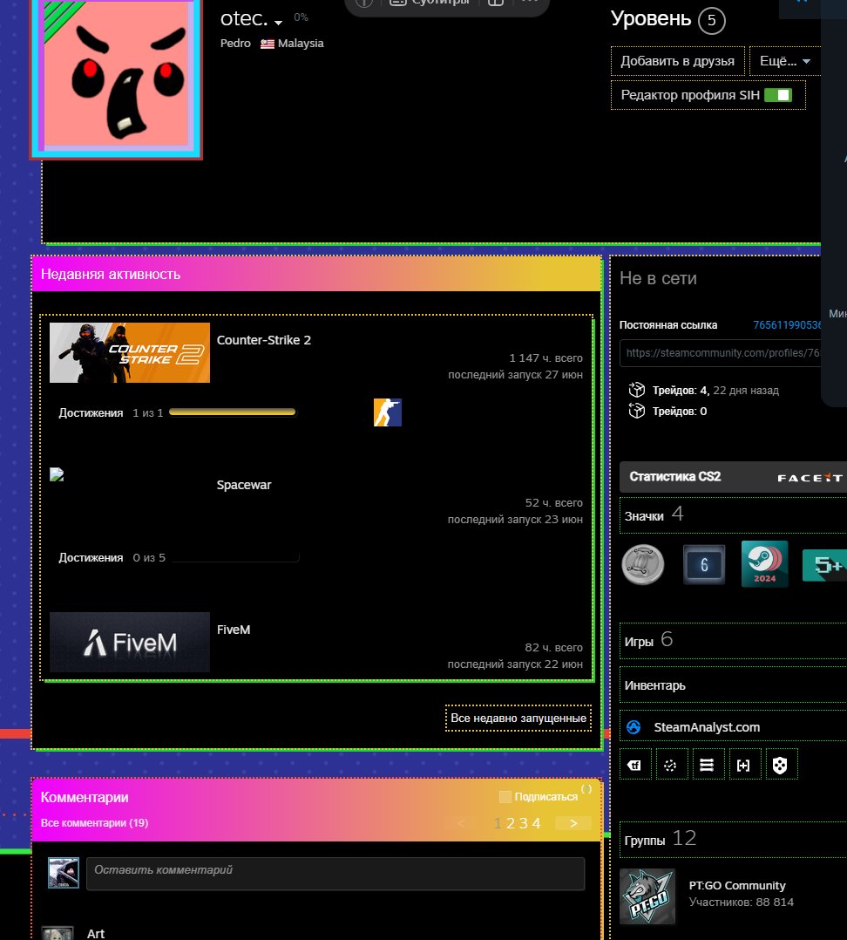Open the FiveM game title link
Image resolution: width=847 pixels, height=940 pixels.
(233, 630)
